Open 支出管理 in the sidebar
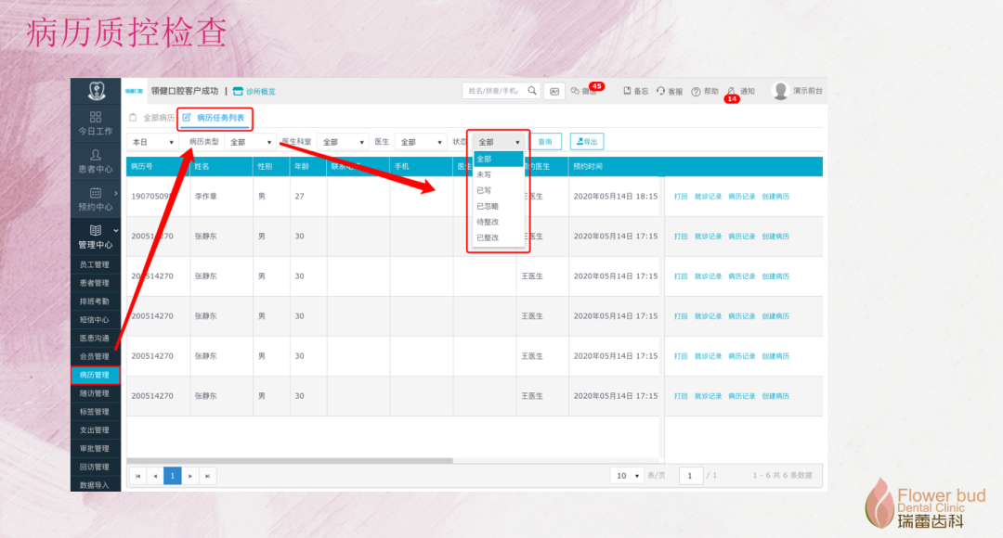This screenshot has width=1003, height=538. [x=96, y=430]
